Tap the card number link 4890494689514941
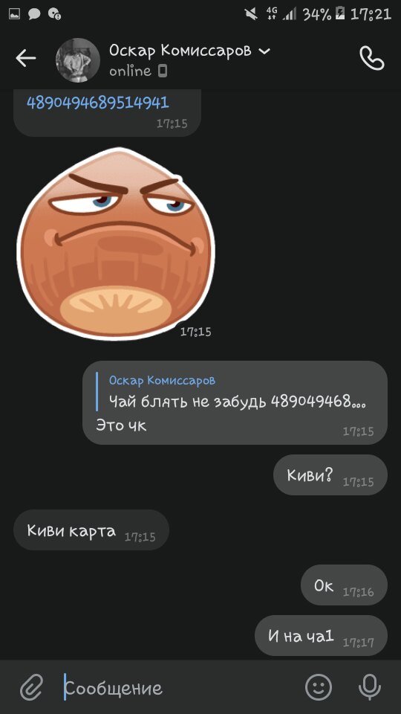Screen dimensions: 401x714 tap(98, 103)
